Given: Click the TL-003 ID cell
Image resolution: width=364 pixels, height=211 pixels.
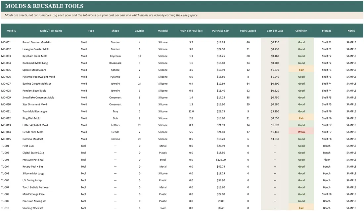Looking at the screenshot, I should tap(5, 160).
